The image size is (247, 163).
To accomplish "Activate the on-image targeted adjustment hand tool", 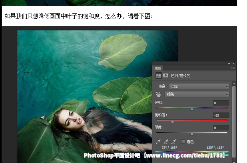I will coord(158,94).
